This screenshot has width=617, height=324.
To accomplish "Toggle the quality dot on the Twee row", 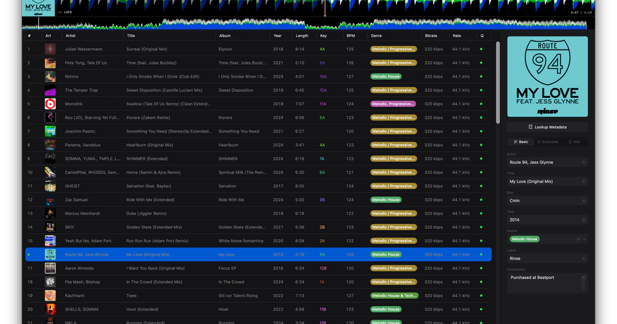I will (x=481, y=295).
